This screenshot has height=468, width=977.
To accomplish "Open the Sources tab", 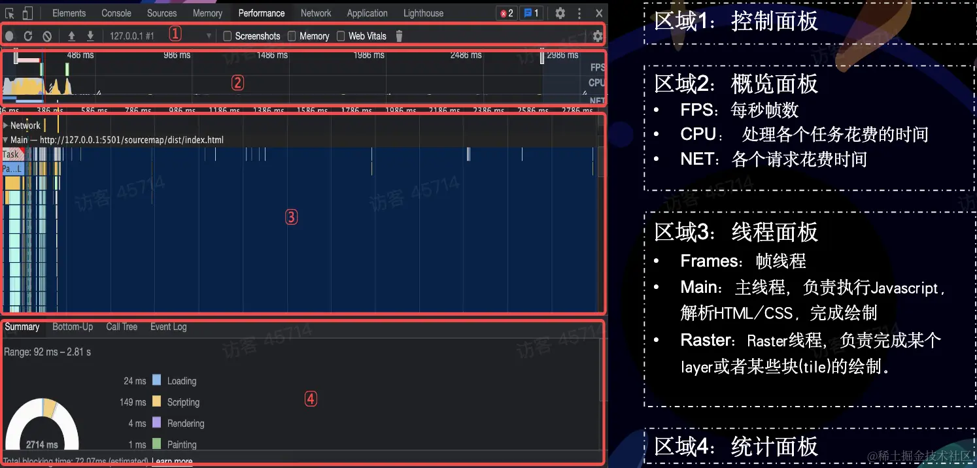I will 162,13.
